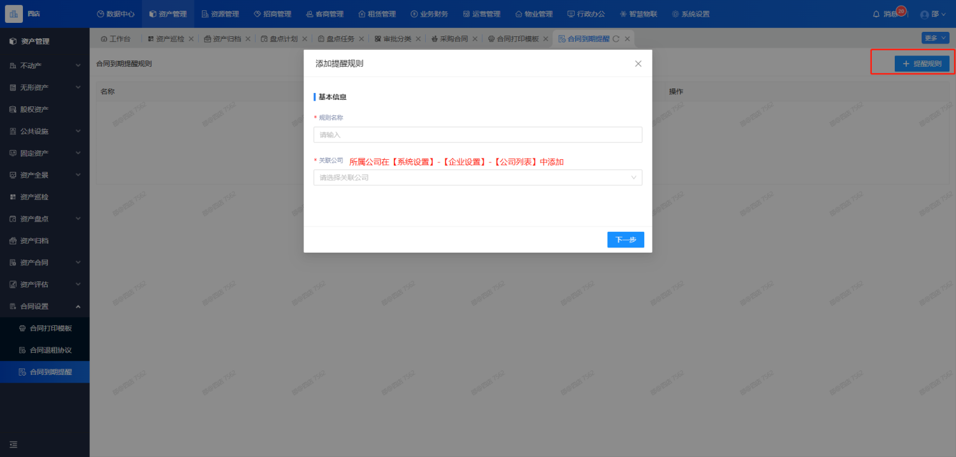
Task: Click the 下一步 button
Action: tap(625, 240)
